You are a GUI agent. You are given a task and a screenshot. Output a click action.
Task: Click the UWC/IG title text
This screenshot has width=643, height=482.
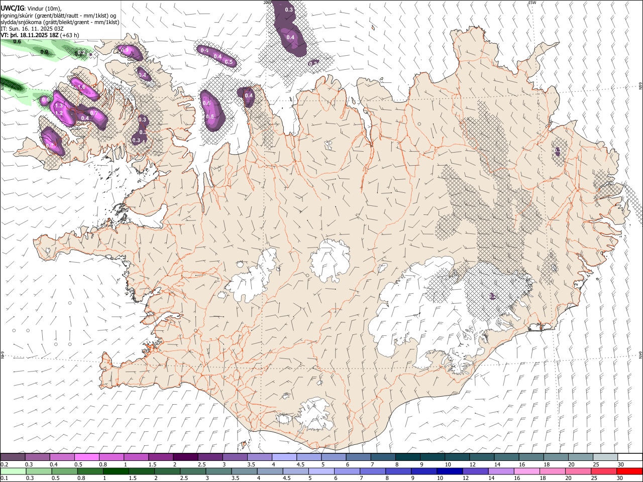point(12,9)
